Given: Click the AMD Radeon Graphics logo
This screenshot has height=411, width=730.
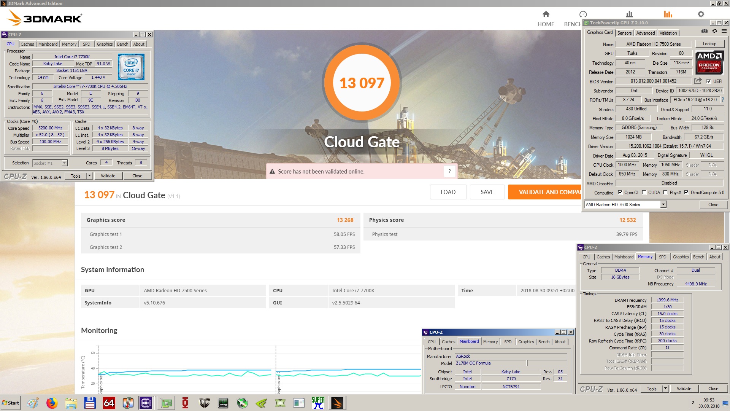Looking at the screenshot, I should (709, 62).
